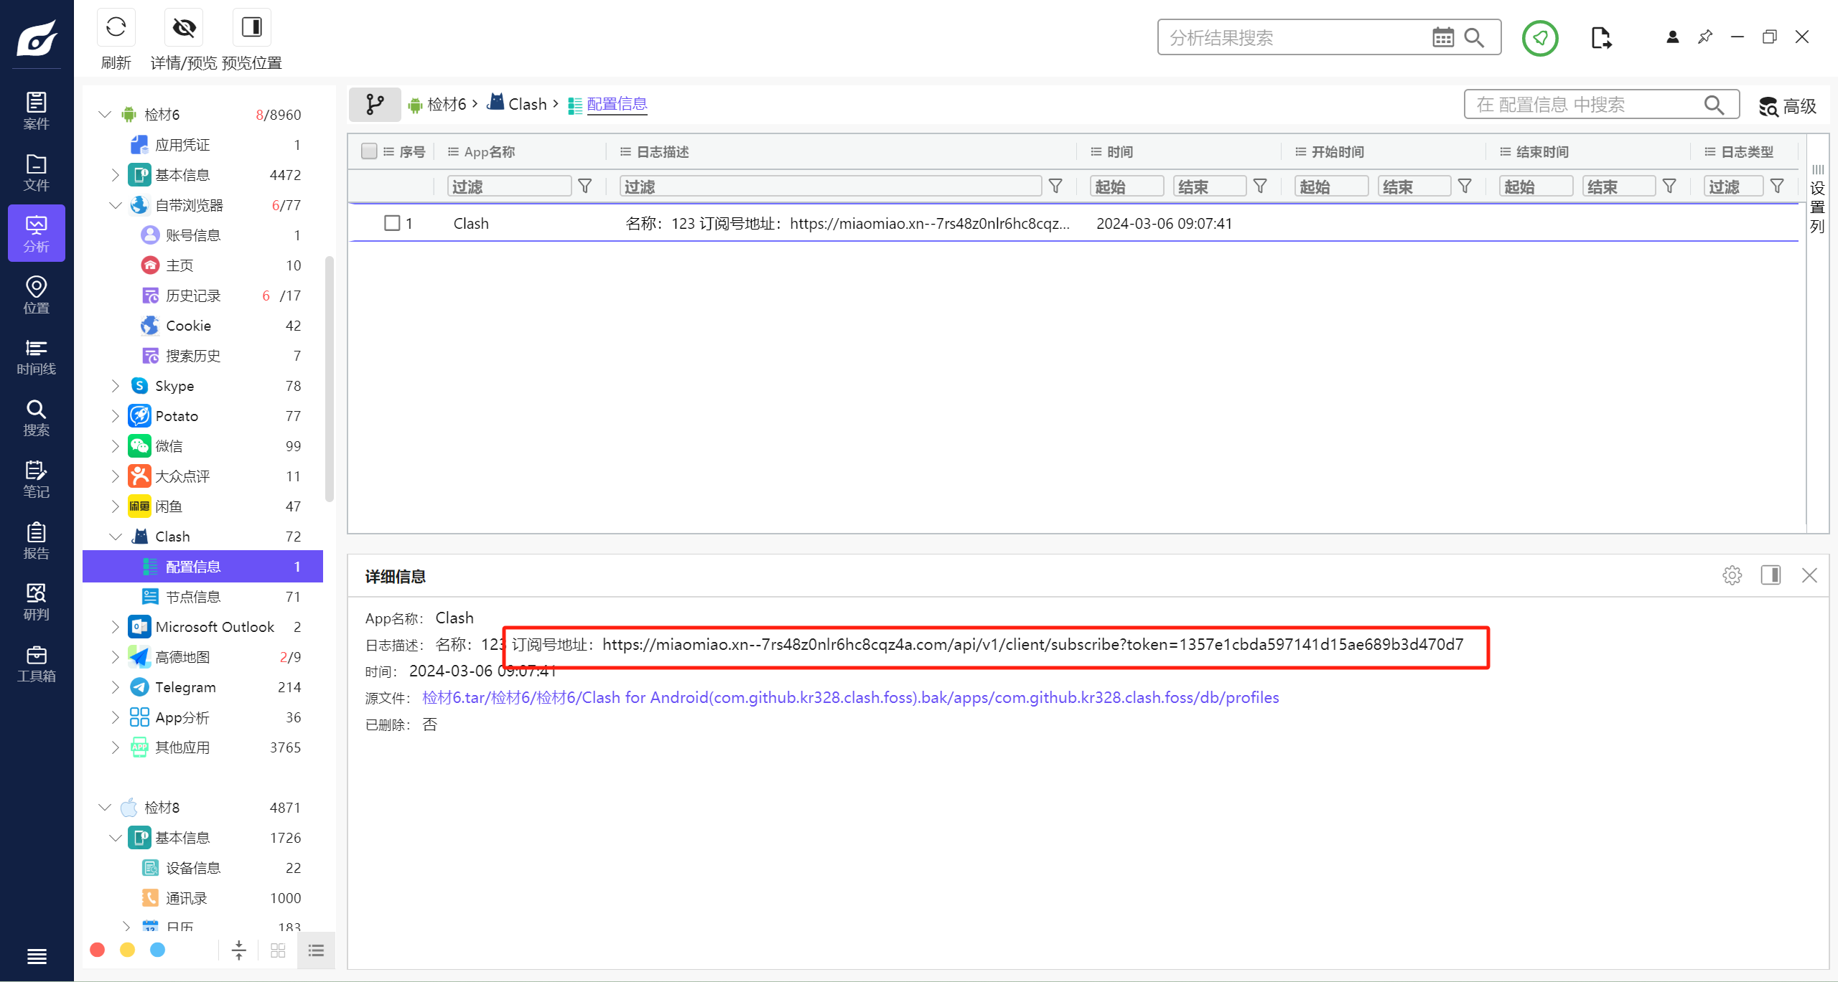Select 历史记录 item under browser
Image resolution: width=1838 pixels, height=982 pixels.
point(193,296)
